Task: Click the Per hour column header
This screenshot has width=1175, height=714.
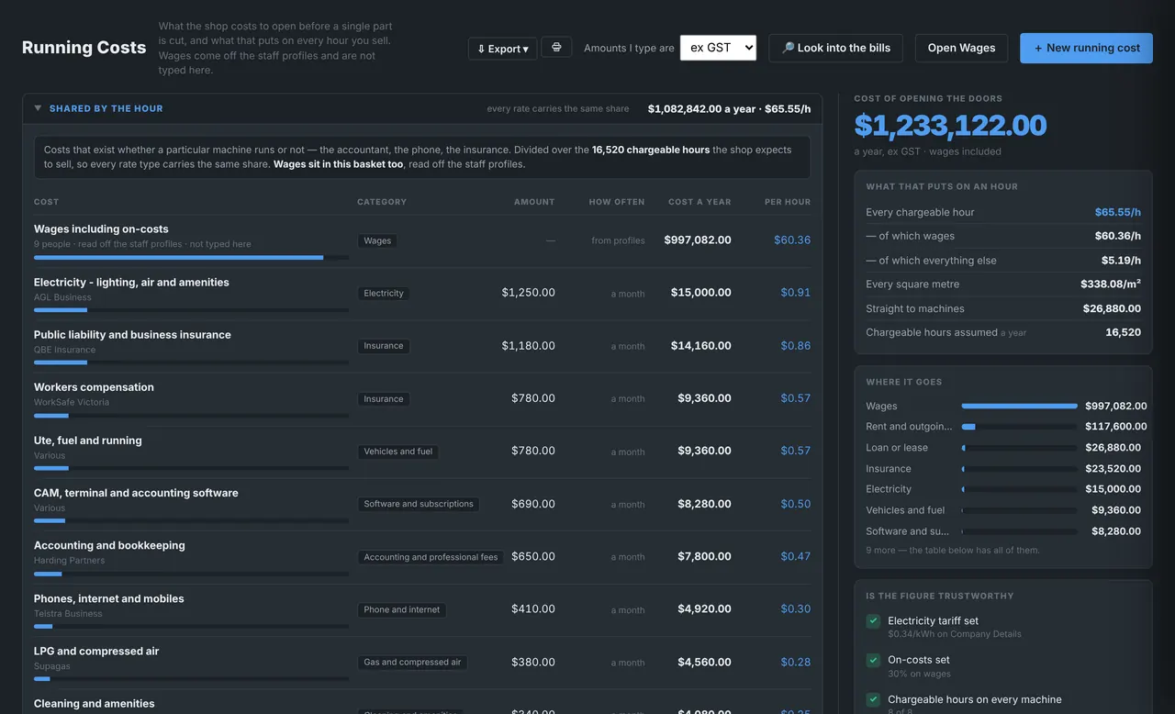Action: click(788, 202)
